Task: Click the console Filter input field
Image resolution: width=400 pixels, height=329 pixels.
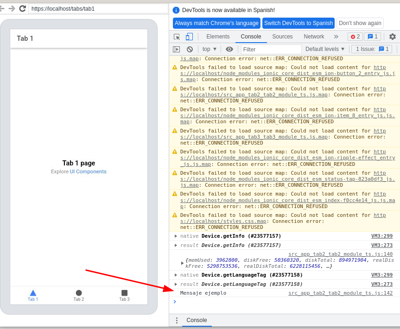Action: (271, 49)
